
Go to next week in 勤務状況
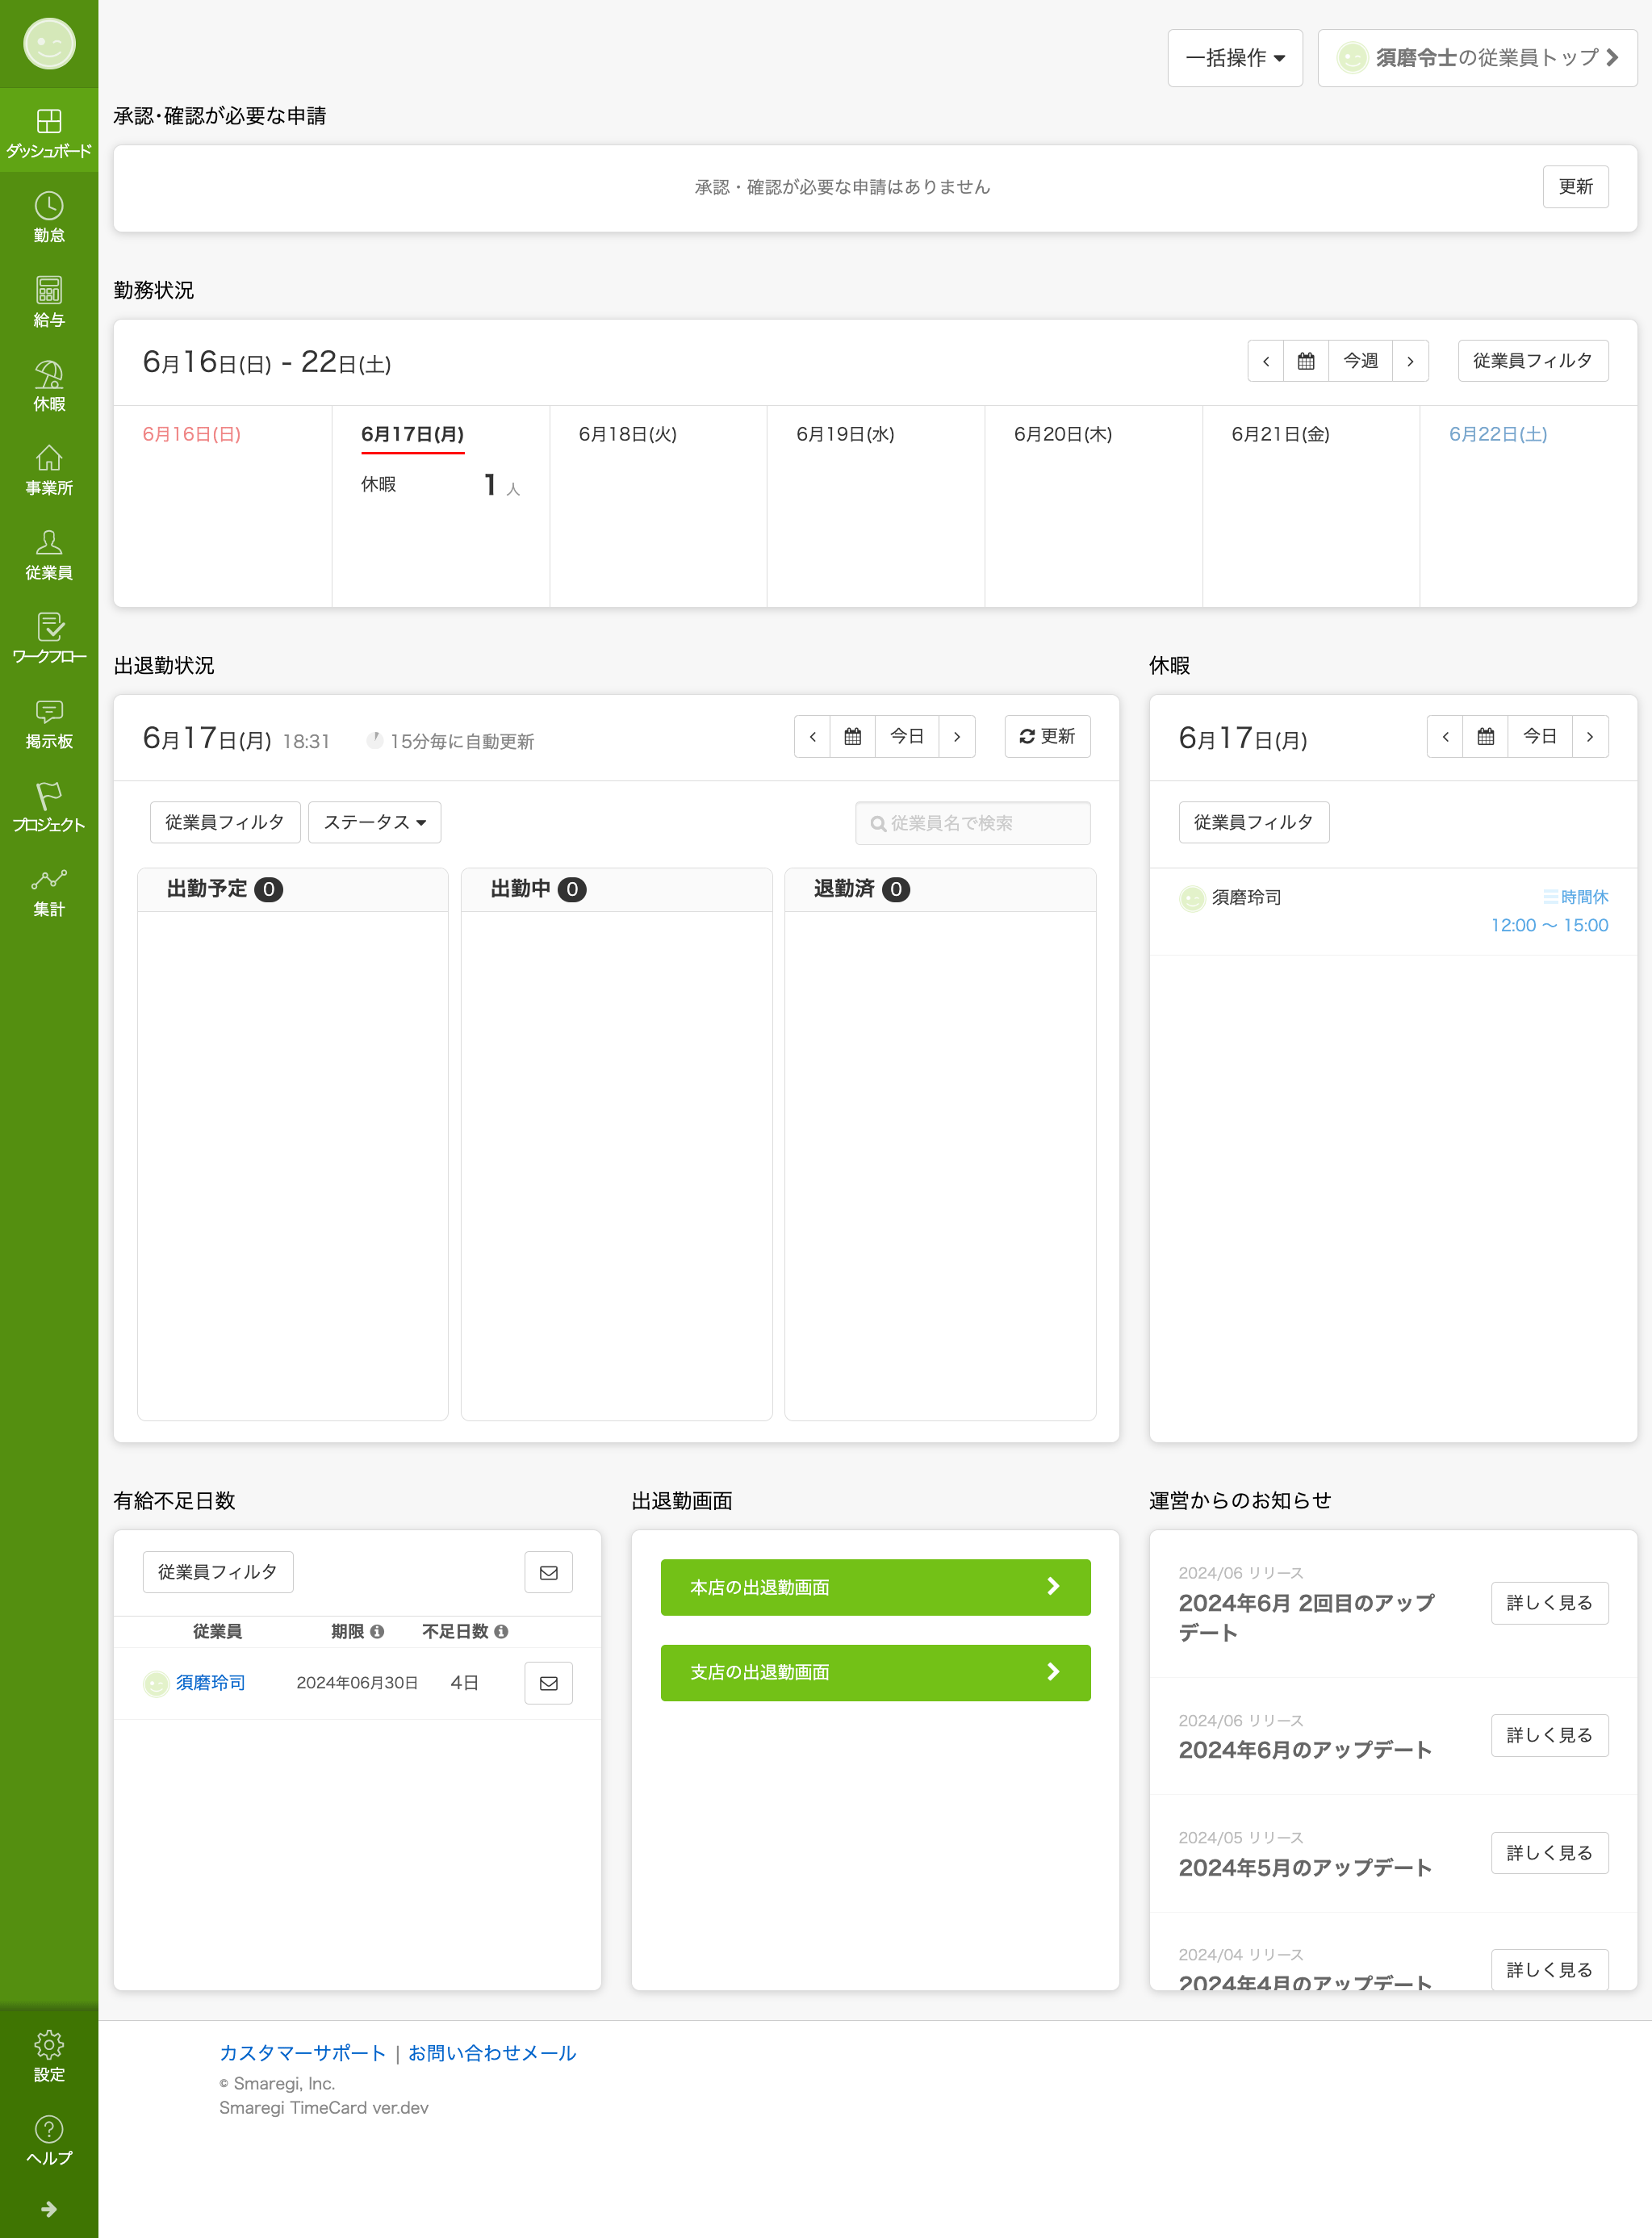click(x=1410, y=361)
